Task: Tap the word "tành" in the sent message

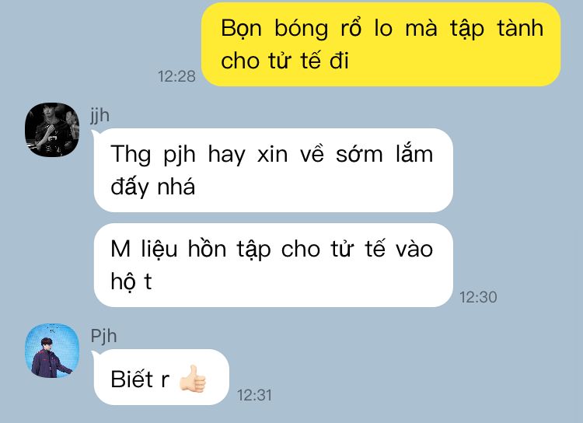Action: tap(521, 28)
